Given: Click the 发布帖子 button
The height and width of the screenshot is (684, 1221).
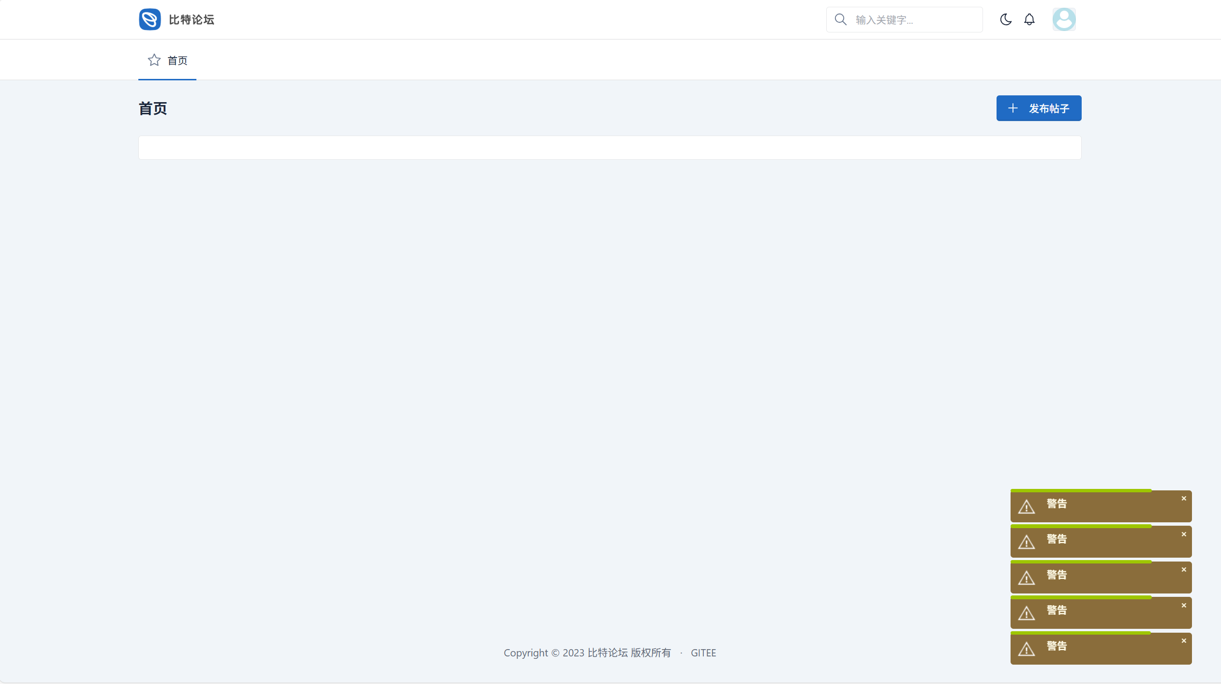Looking at the screenshot, I should pyautogui.click(x=1039, y=108).
